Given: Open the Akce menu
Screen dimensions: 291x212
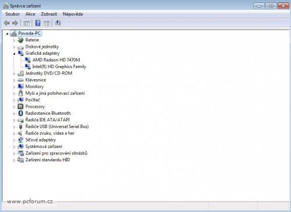Looking at the screenshot, I should point(30,14).
